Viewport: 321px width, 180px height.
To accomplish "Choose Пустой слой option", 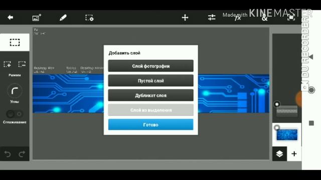I will 150,80.
